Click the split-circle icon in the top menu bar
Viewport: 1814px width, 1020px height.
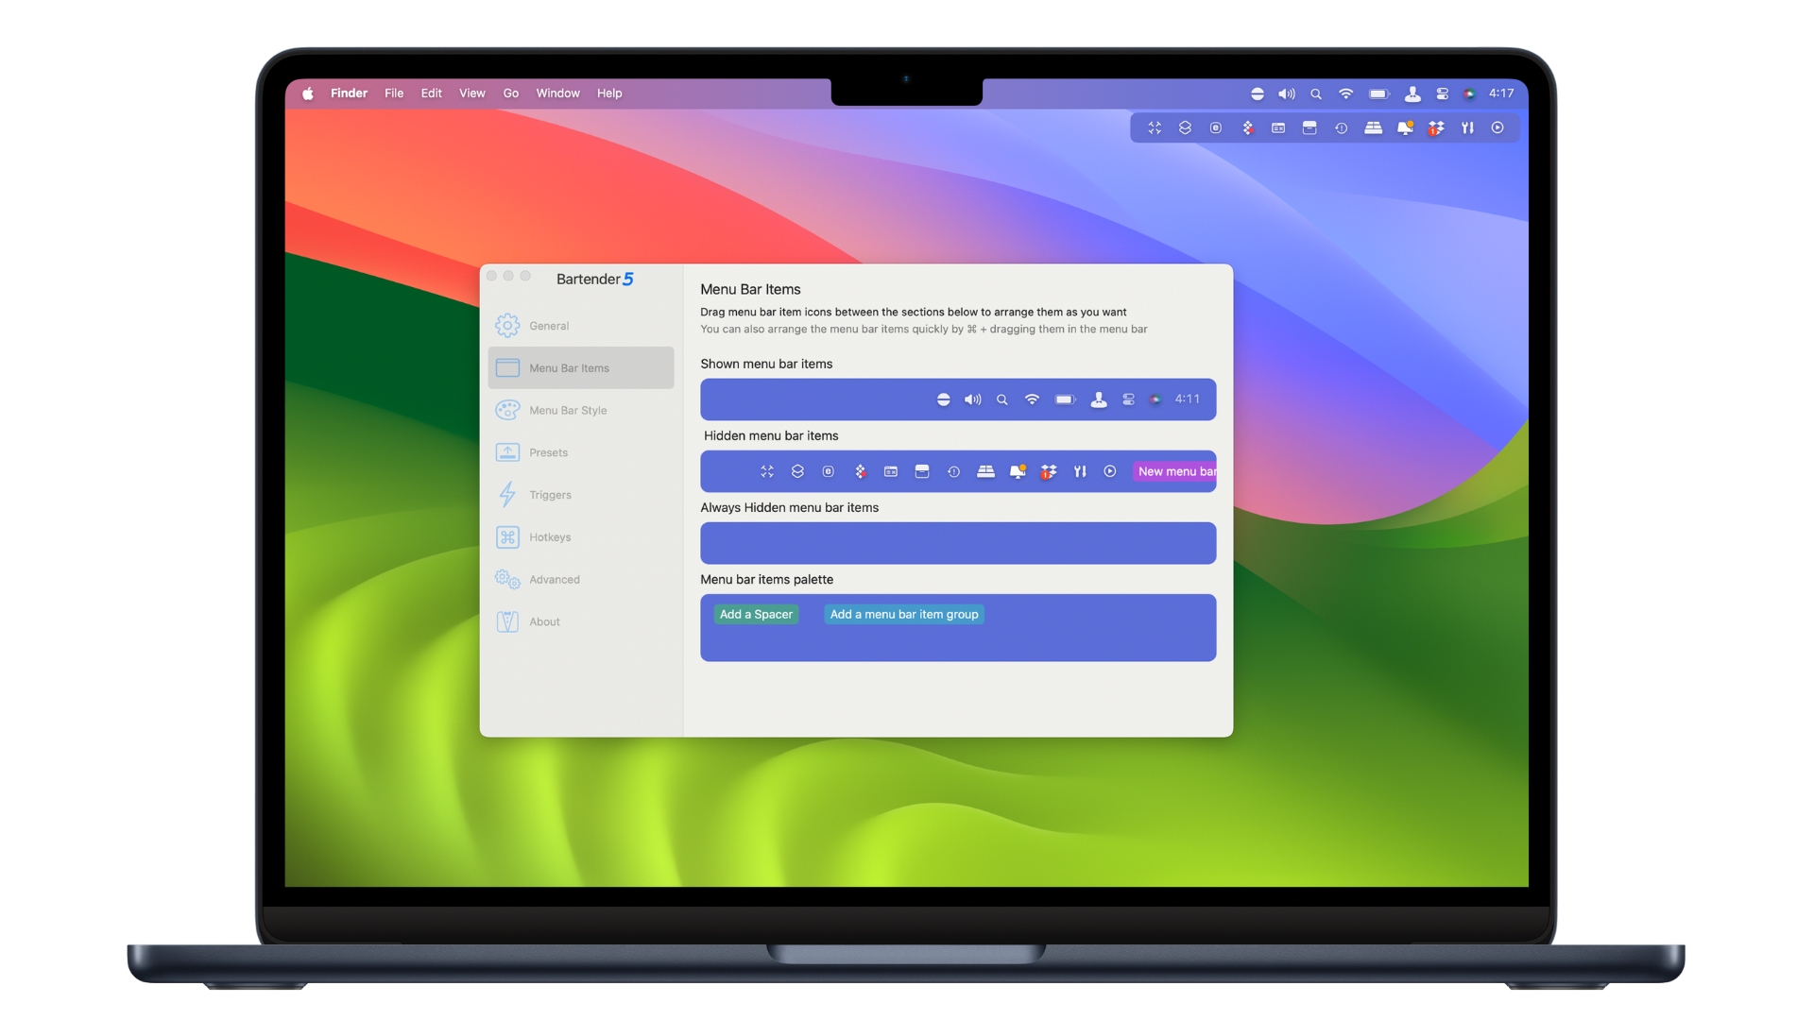(1258, 93)
